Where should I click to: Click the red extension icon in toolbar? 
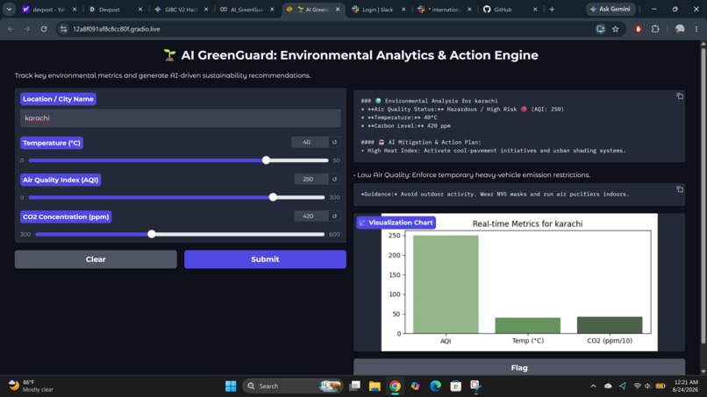[638, 29]
